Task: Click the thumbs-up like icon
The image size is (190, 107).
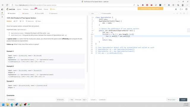Action: pos(14,21)
